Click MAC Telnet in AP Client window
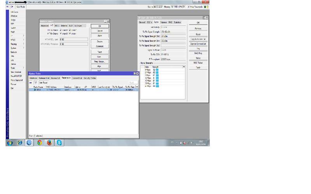Screen dimensions: 311x194 [x=198, y=63]
